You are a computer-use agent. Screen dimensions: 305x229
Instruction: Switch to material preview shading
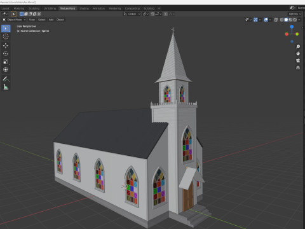coord(290,20)
